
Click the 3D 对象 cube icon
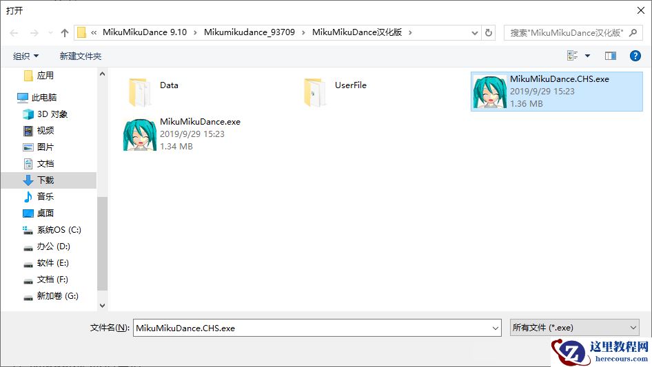[28, 114]
